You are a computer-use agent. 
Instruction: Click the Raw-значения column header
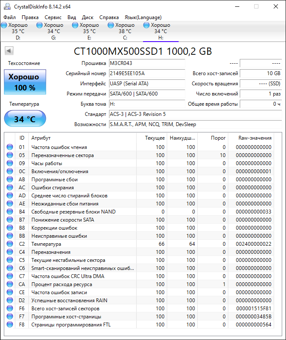point(251,138)
